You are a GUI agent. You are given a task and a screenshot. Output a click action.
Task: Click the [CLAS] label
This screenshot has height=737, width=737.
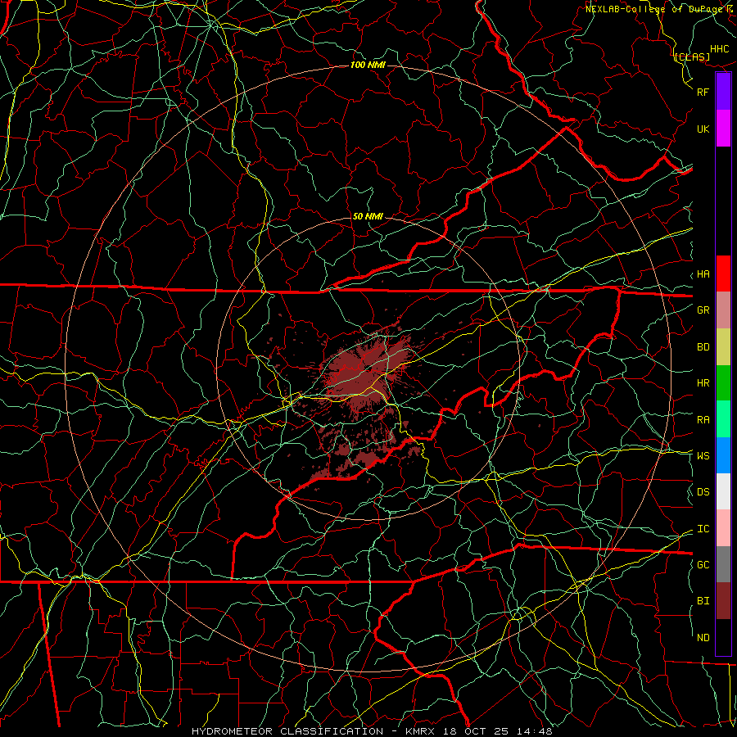tap(692, 57)
